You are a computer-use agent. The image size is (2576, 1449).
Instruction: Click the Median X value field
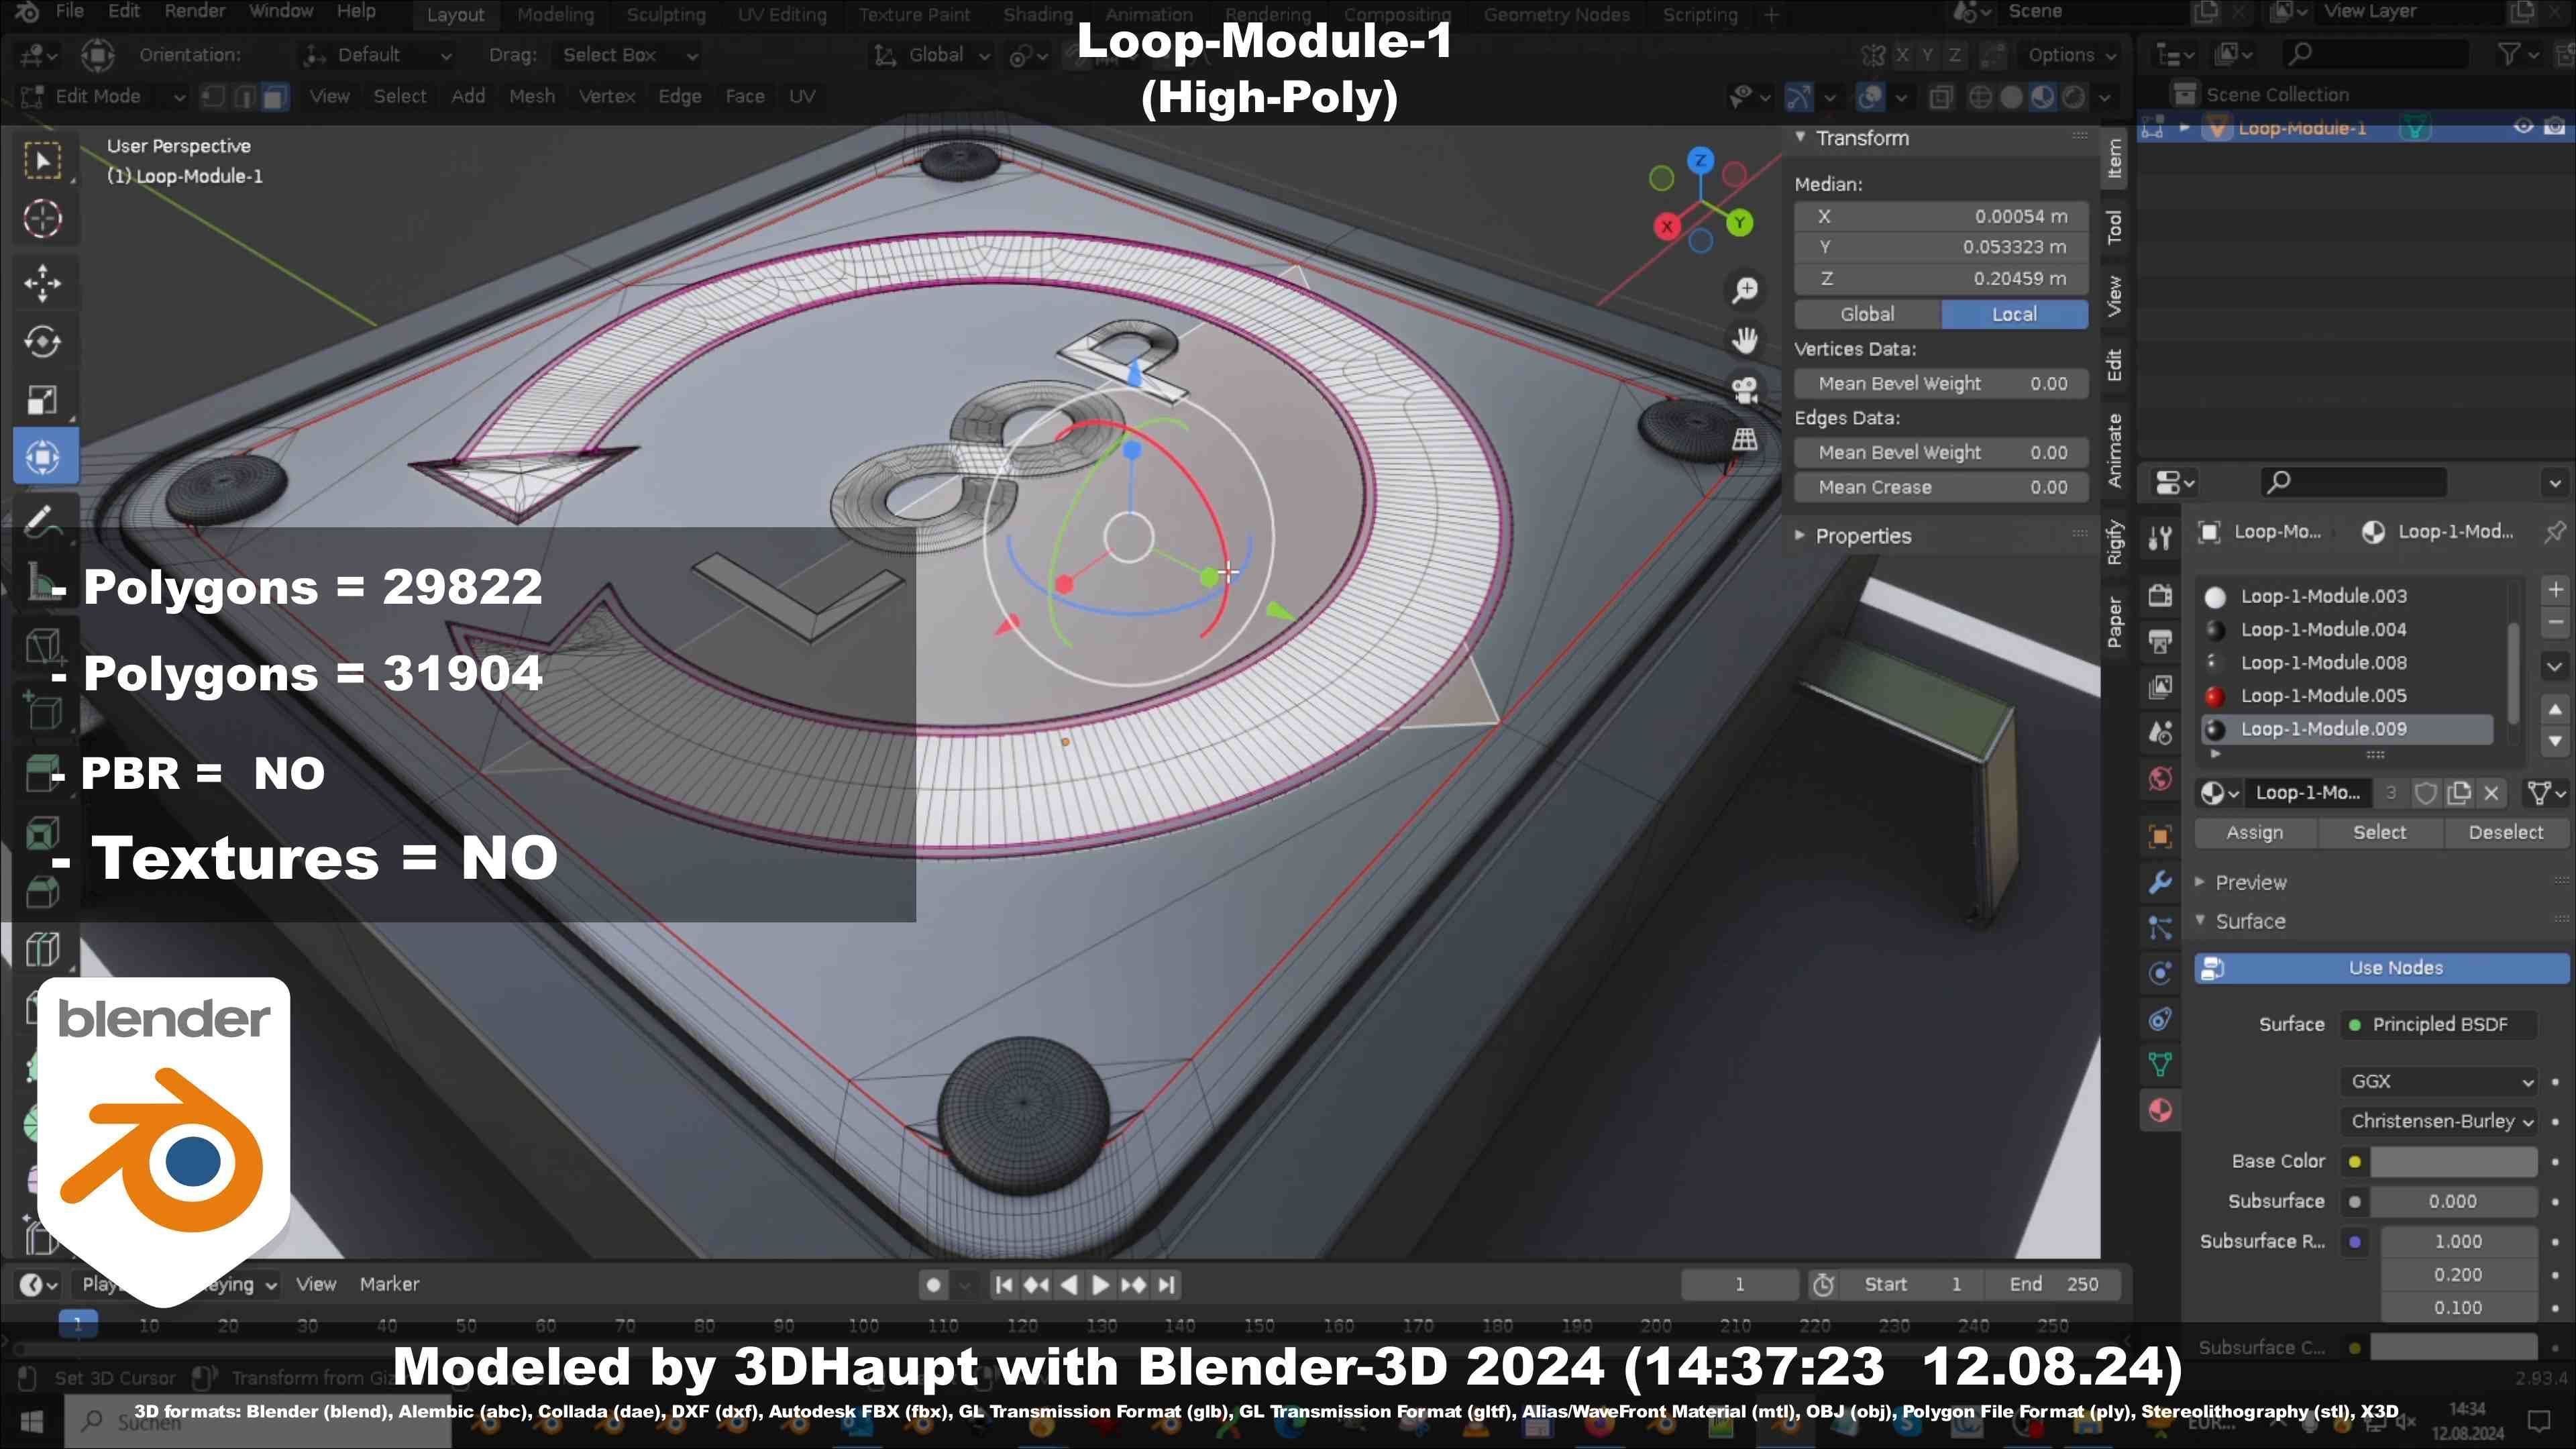click(1941, 216)
